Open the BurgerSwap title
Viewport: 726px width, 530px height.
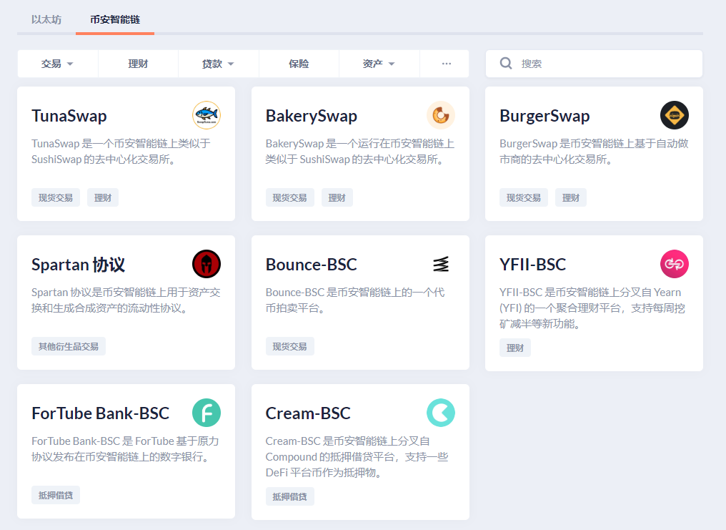(544, 116)
